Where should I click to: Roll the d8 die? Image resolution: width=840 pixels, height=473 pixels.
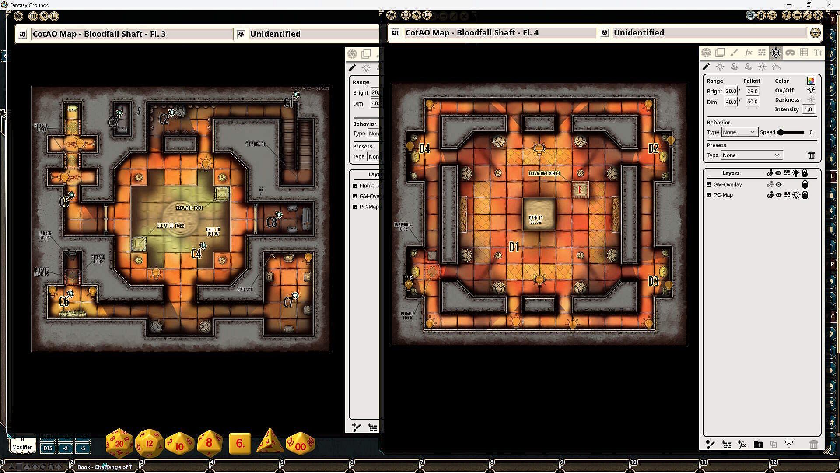pos(209,443)
